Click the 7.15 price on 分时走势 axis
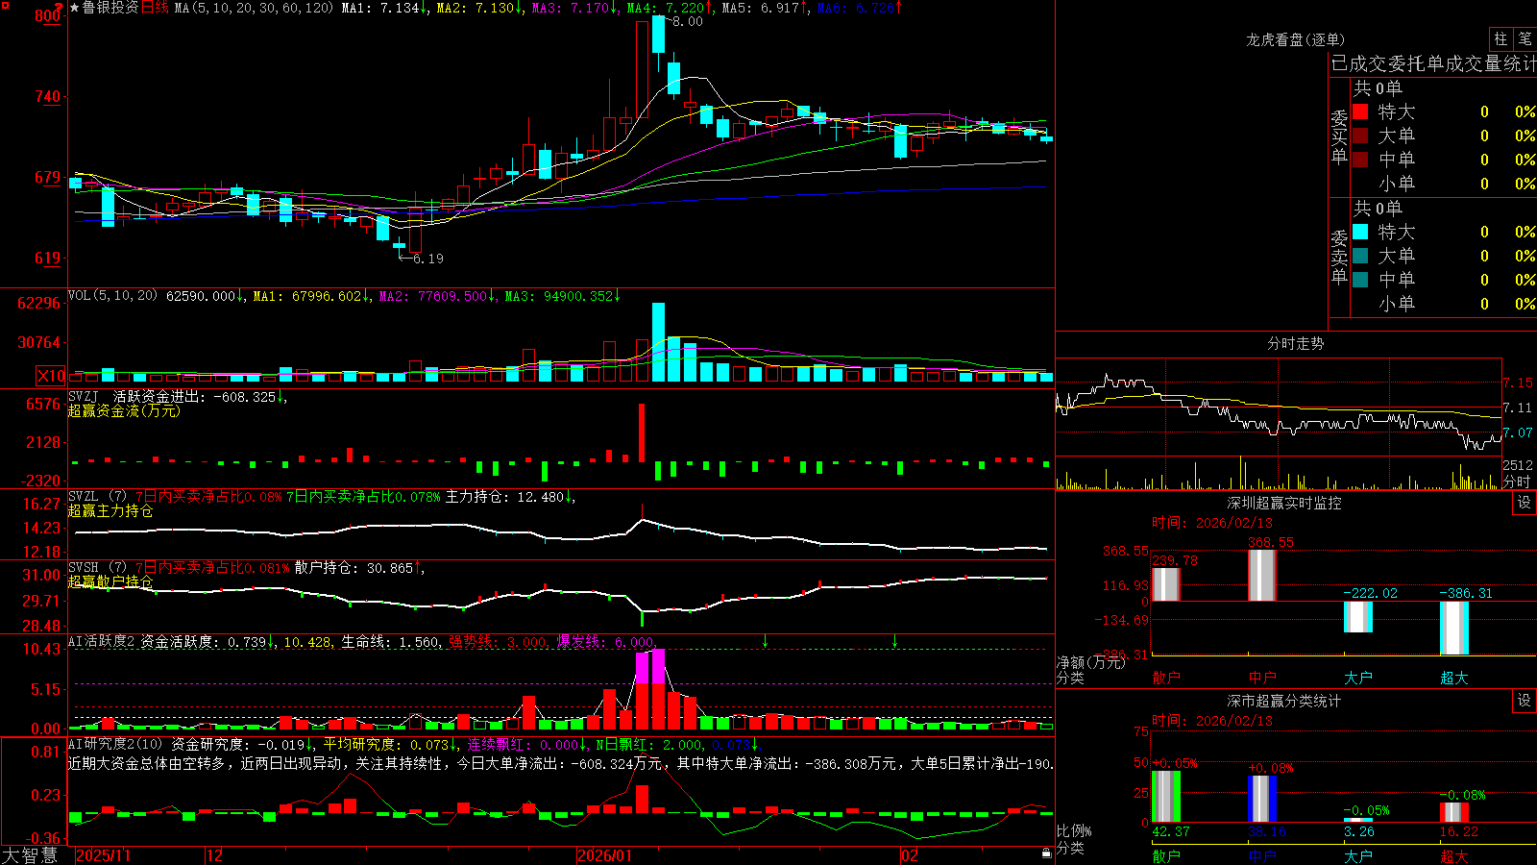Image resolution: width=1537 pixels, height=865 pixels. click(1518, 383)
